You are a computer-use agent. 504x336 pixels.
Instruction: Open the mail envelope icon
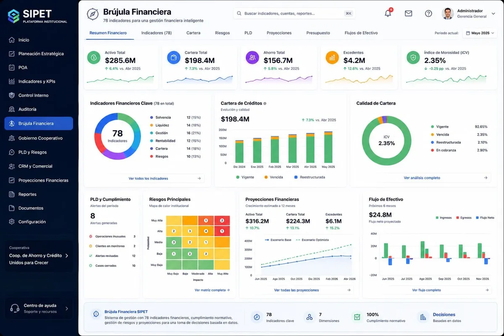click(408, 13)
